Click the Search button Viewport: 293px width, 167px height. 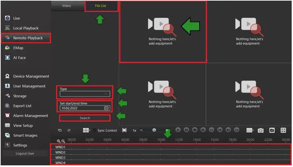coord(85,118)
